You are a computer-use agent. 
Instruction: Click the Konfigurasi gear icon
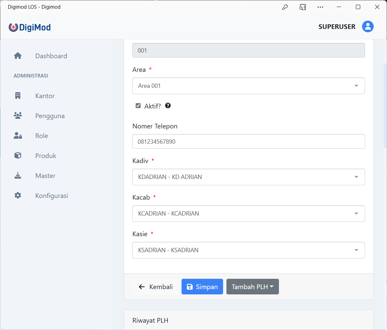(18, 196)
